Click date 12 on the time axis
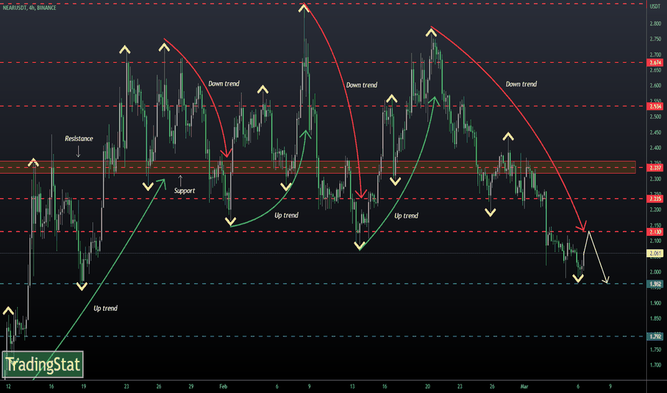 tap(8, 387)
